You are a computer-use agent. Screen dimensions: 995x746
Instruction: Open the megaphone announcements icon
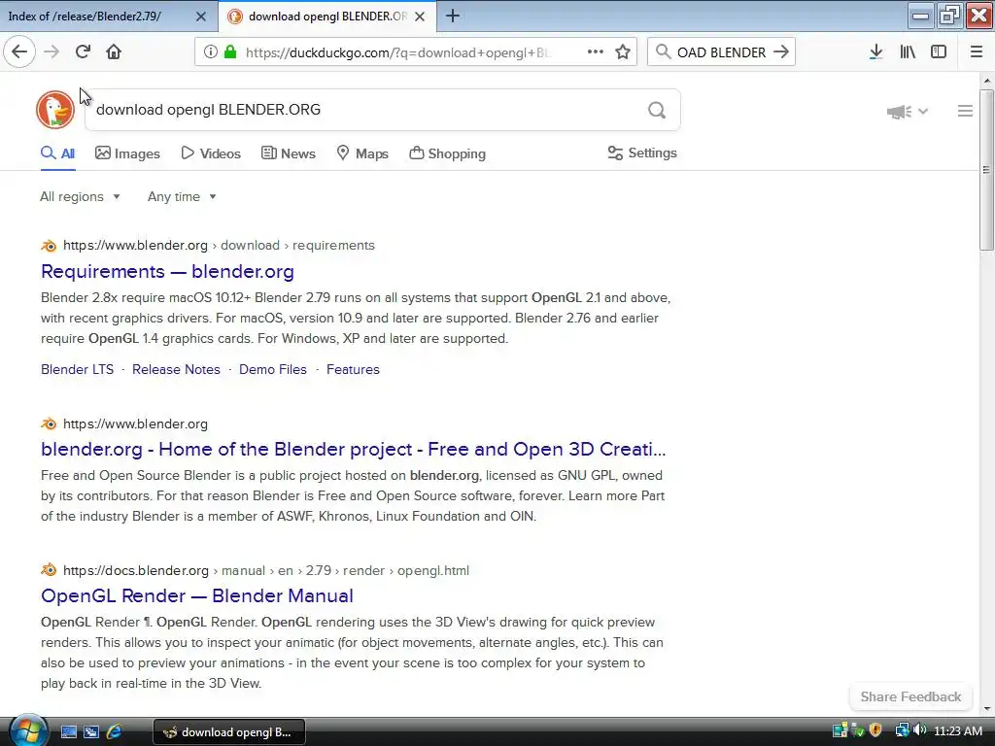click(899, 112)
